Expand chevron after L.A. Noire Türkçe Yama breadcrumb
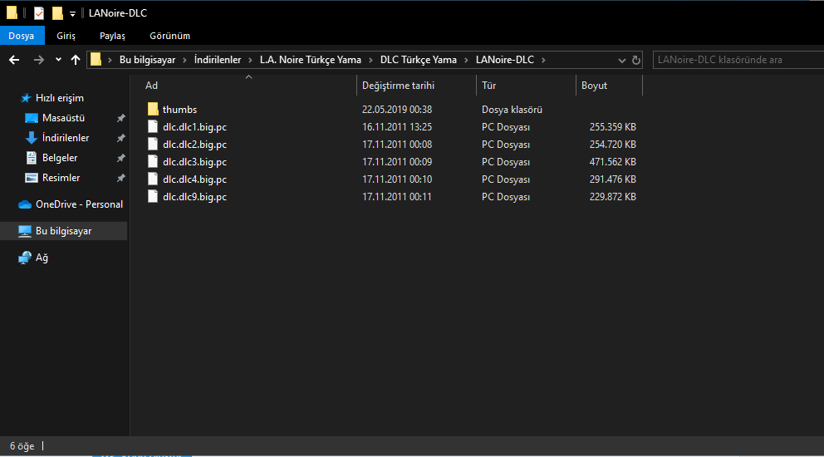 371,61
